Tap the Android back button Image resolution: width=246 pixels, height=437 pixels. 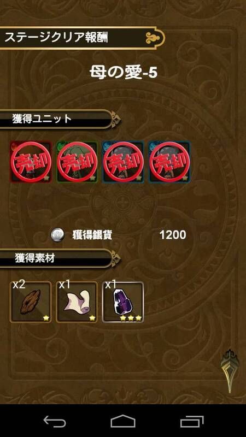tap(55, 421)
